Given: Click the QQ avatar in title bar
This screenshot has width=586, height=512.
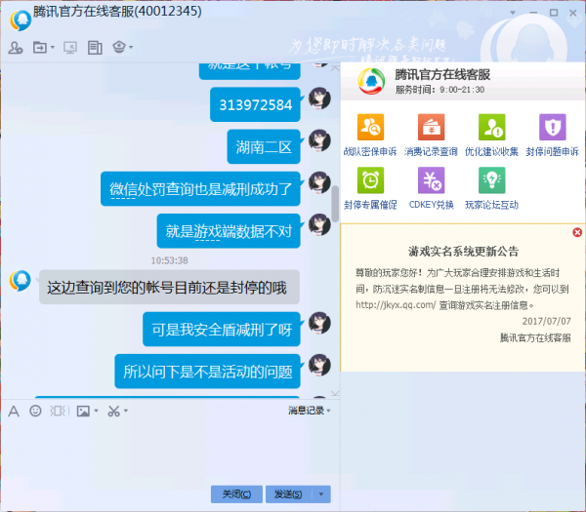Looking at the screenshot, I should tap(21, 20).
